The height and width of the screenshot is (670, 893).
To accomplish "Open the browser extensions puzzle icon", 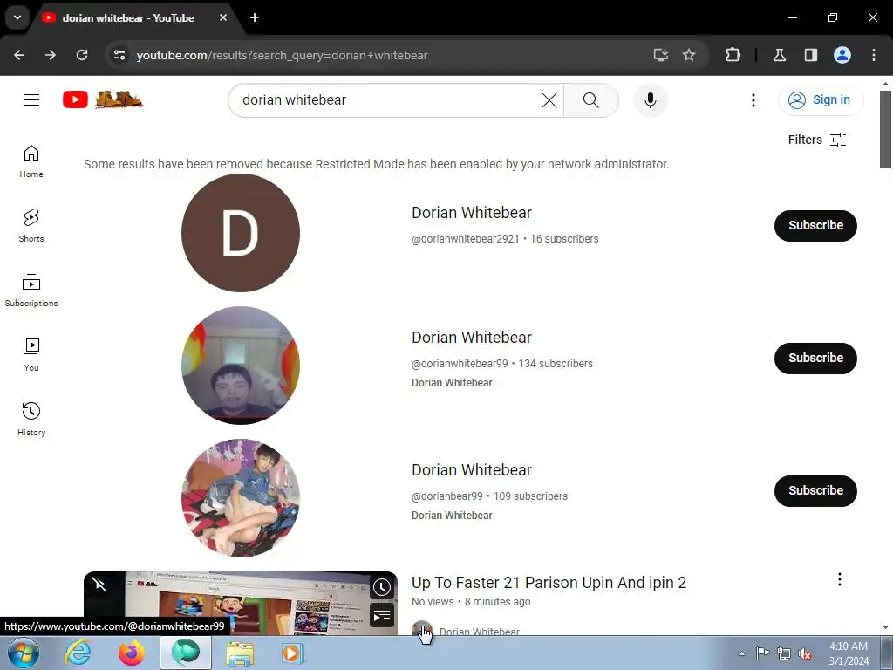I will click(733, 55).
